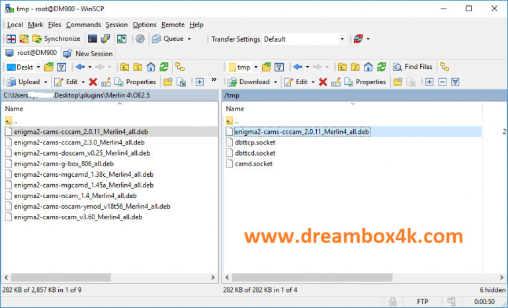Expand the Download dropdown arrow
Screen dimensions: 508x308
click(x=275, y=82)
